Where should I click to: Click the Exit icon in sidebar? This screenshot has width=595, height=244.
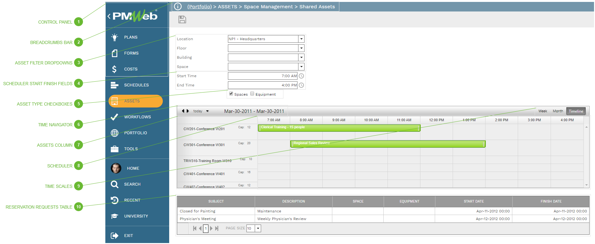click(x=114, y=236)
